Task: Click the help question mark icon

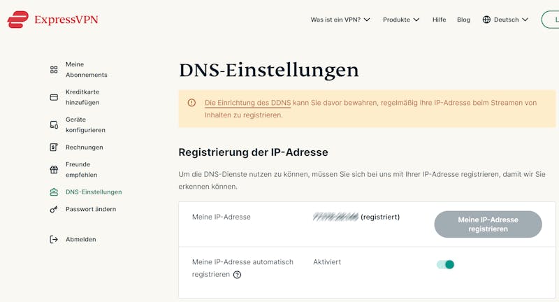Action: click(x=237, y=275)
